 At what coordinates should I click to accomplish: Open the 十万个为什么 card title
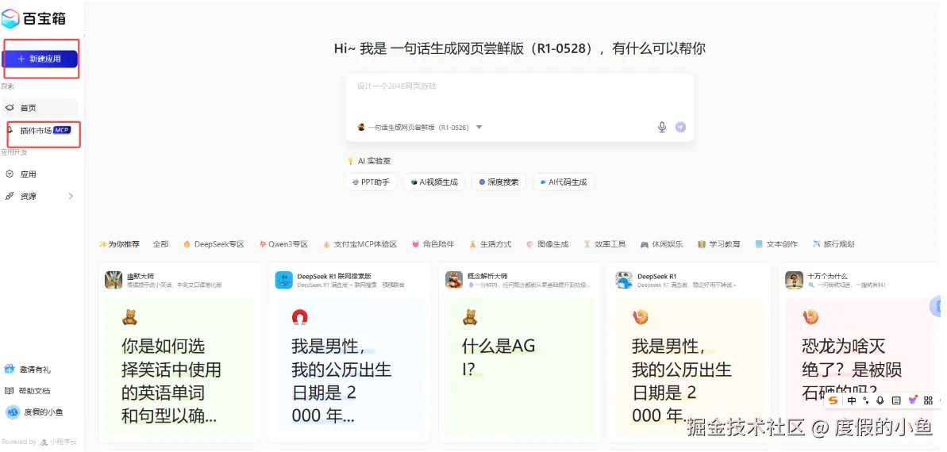829,277
